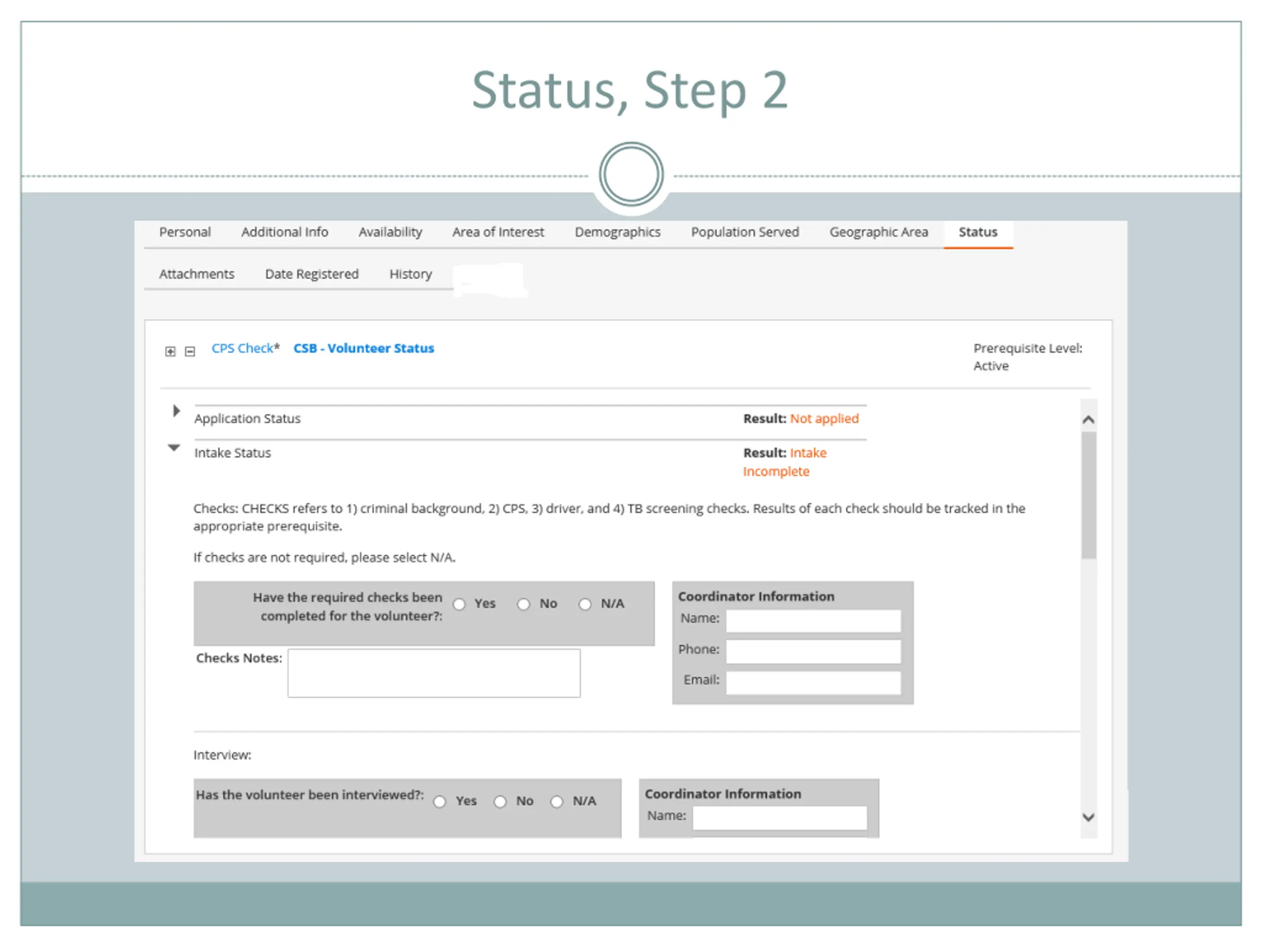
Task: Click the expand-all plus icon
Action: click(170, 352)
